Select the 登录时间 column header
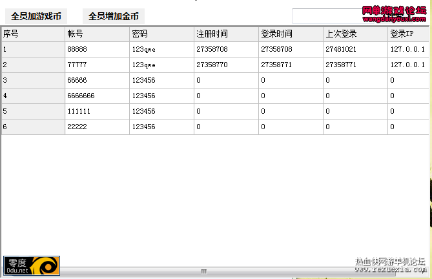The height and width of the screenshot is (279, 432). pyautogui.click(x=291, y=34)
